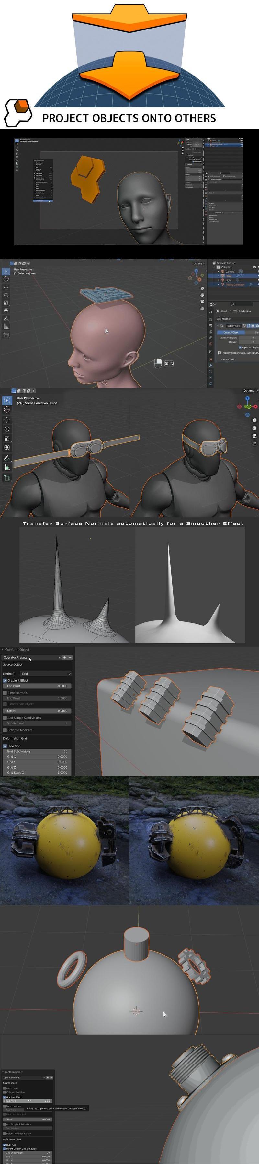The image size is (259, 1164).
Task: Increase End Point using its right arrow
Action: (51, 1101)
